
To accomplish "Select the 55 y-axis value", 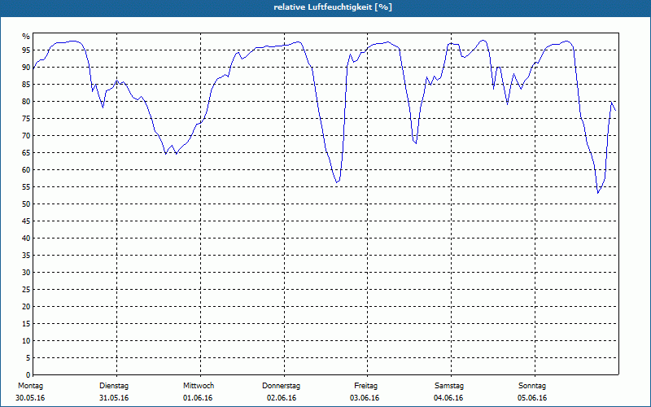I will tap(26, 187).
